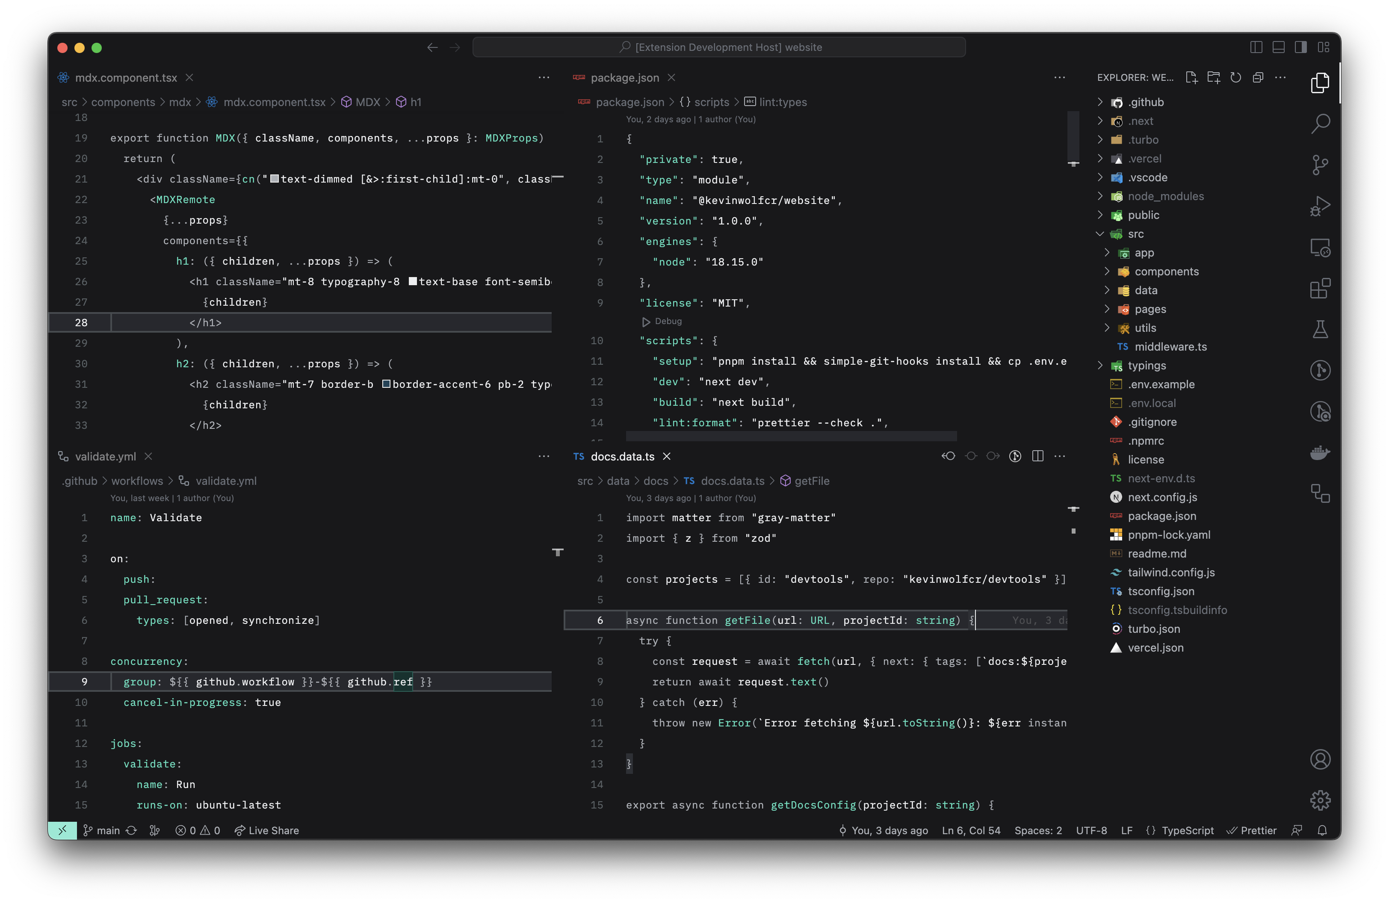Screen dimensions: 1389x903
Task: Open the Testing flask view
Action: (1320, 330)
